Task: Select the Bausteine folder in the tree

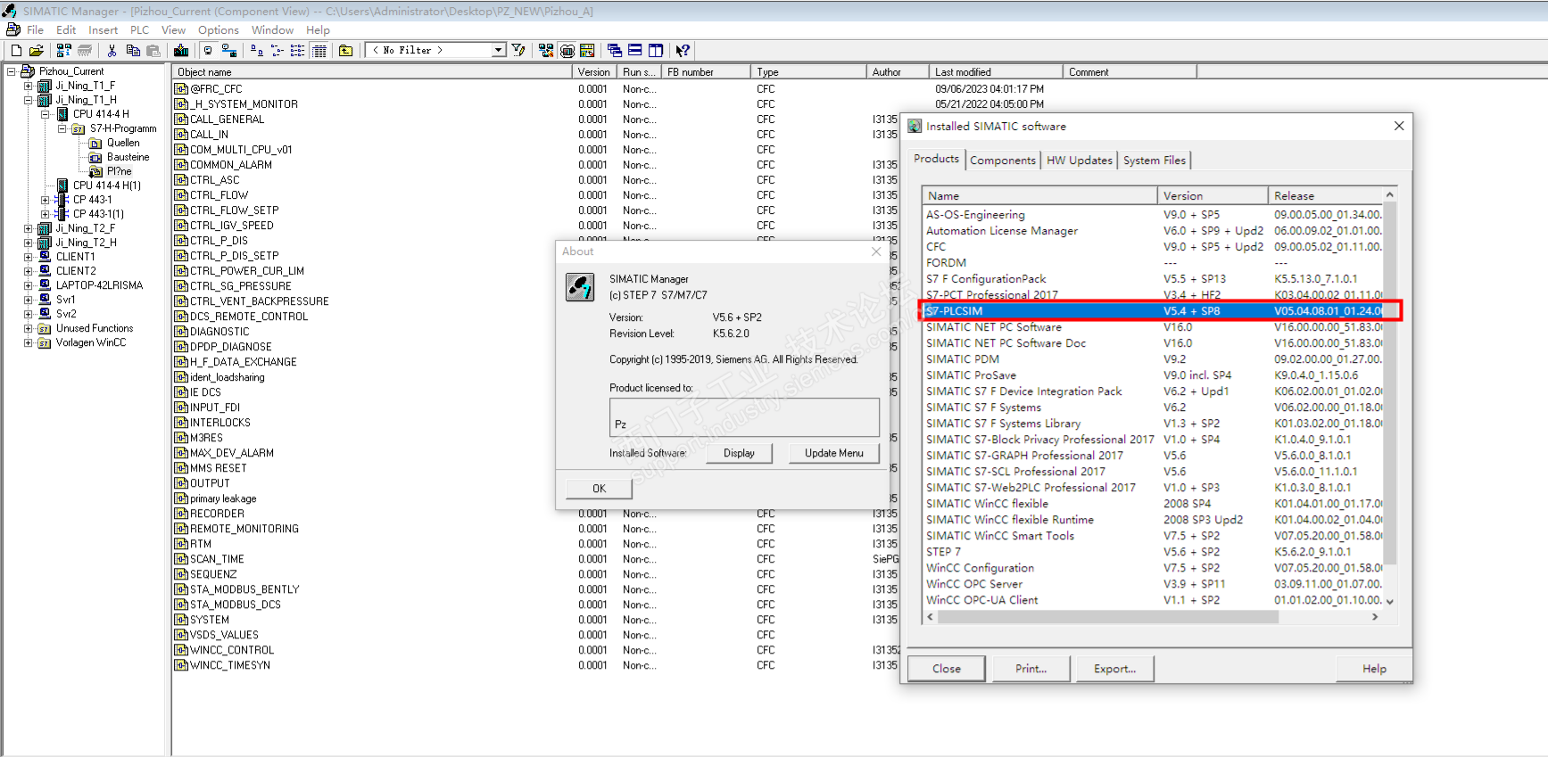Action: (x=128, y=157)
